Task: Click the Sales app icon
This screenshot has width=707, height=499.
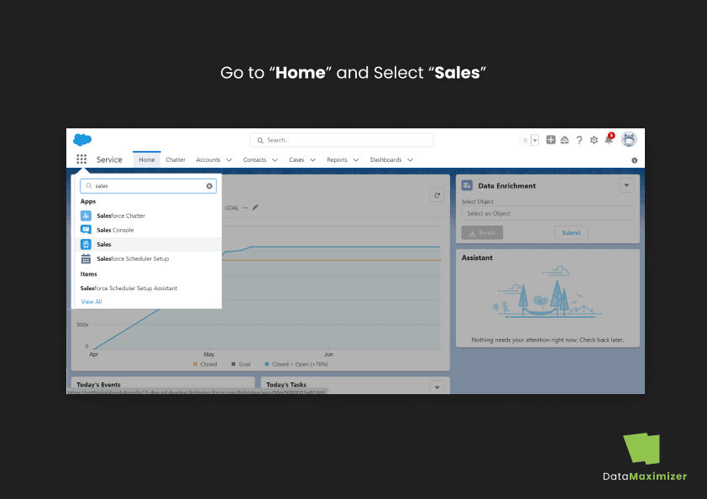Action: pyautogui.click(x=86, y=245)
